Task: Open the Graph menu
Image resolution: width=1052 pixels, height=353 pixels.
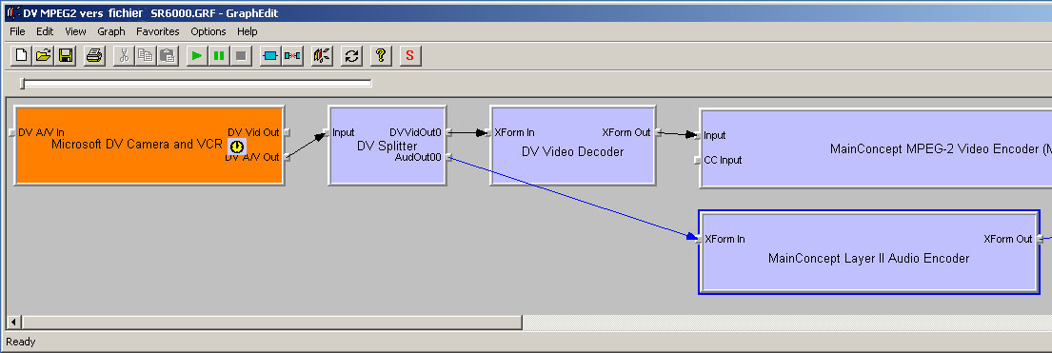Action: (x=111, y=31)
